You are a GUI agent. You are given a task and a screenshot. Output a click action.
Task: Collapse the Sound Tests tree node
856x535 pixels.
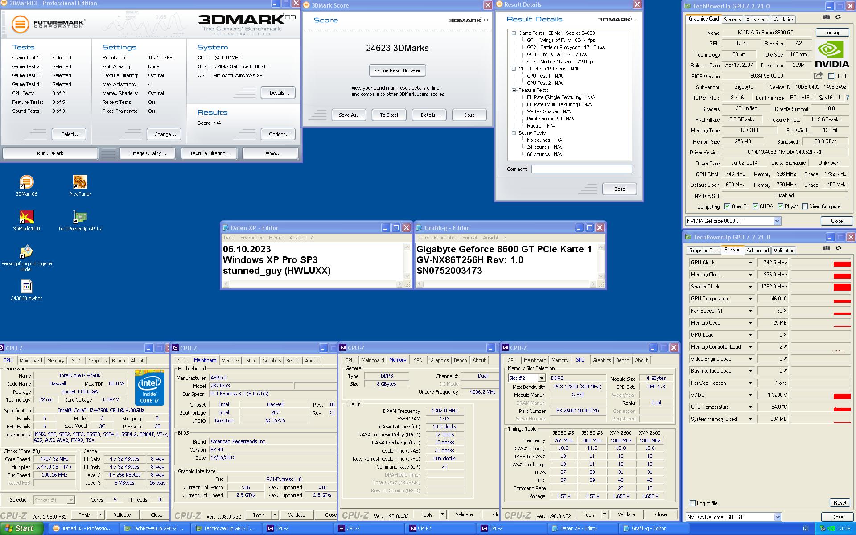coord(514,133)
